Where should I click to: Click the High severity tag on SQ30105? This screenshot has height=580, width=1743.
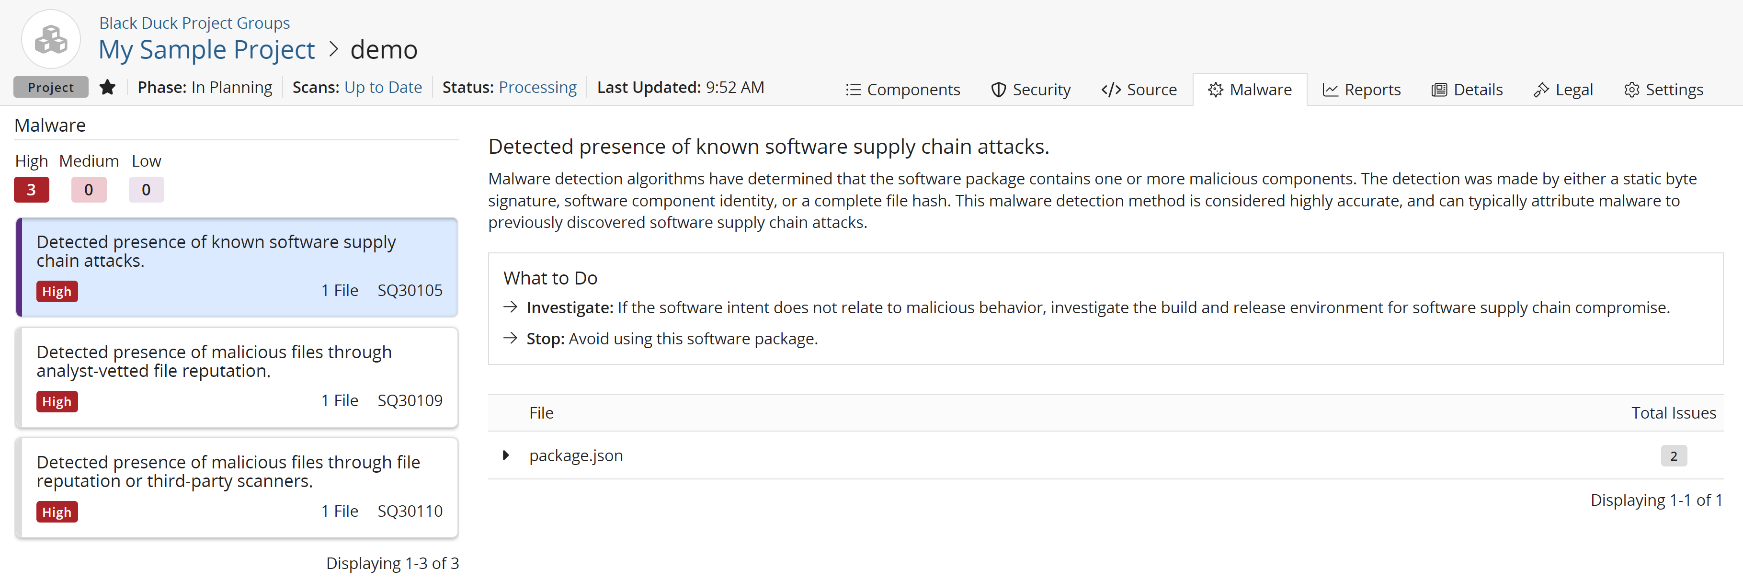pyautogui.click(x=57, y=292)
